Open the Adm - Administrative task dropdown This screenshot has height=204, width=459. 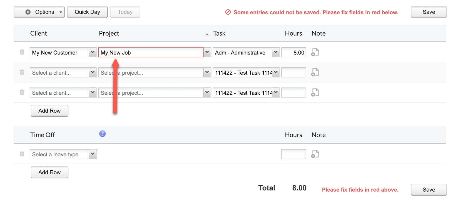276,52
